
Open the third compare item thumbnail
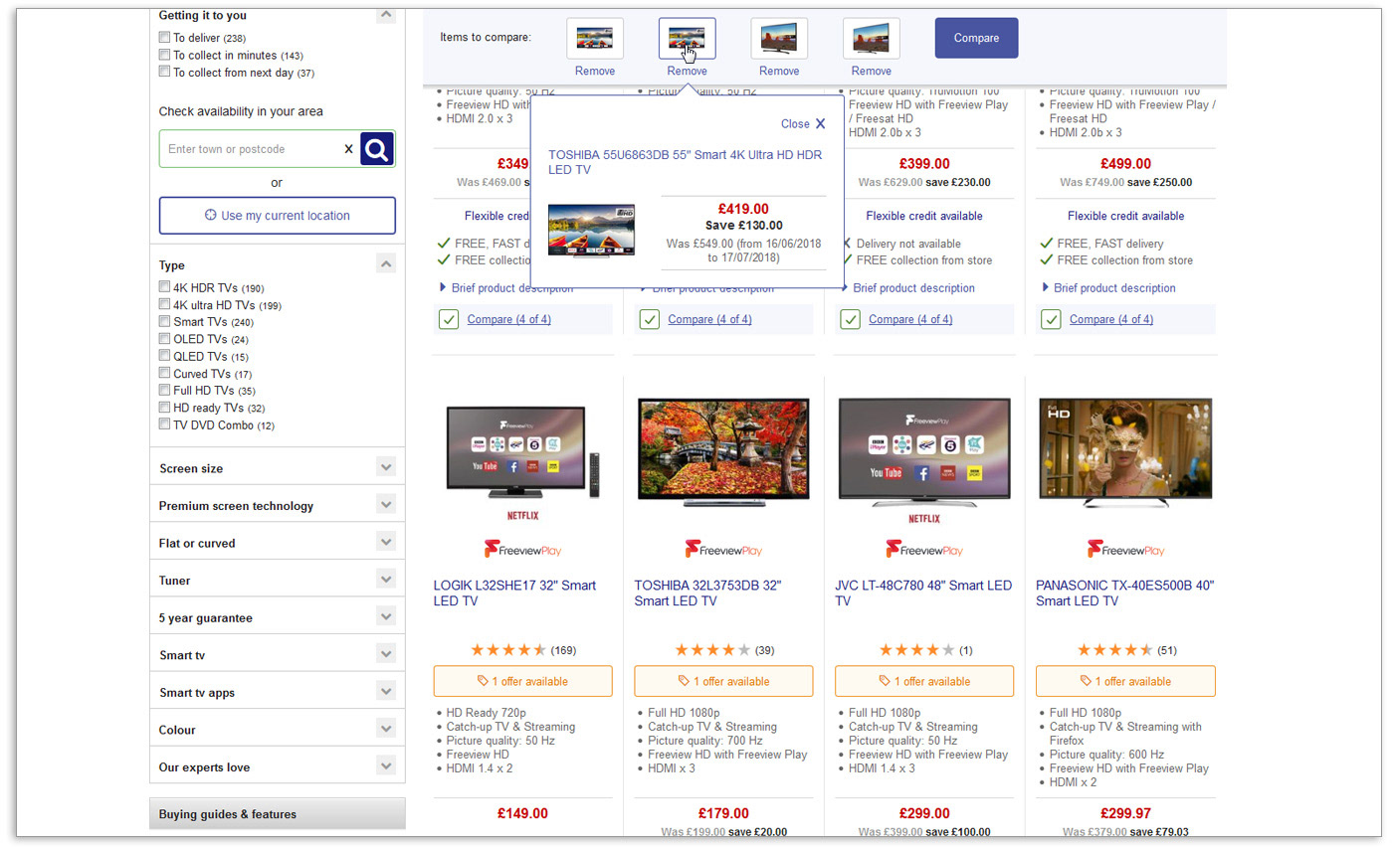click(x=779, y=39)
